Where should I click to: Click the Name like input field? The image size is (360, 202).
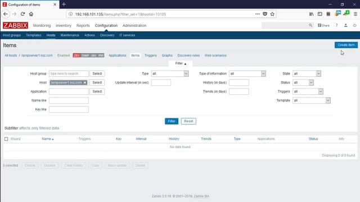coord(69,100)
